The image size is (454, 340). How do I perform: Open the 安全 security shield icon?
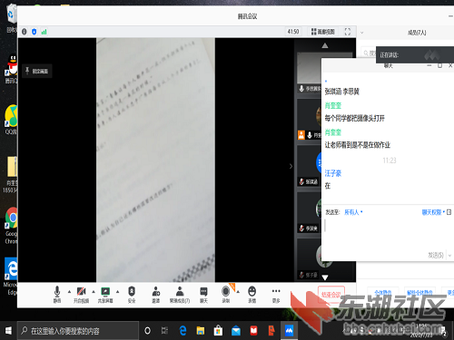132,295
